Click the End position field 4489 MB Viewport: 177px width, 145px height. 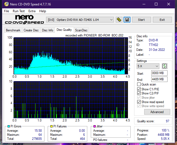click(159, 79)
